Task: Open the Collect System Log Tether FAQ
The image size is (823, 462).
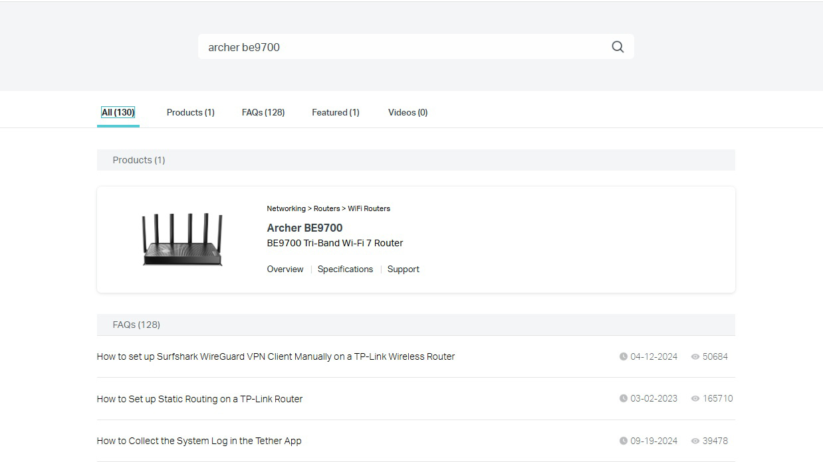Action: [x=199, y=441]
